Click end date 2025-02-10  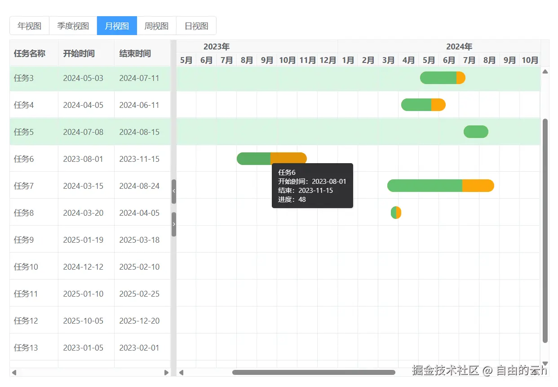[x=139, y=267]
